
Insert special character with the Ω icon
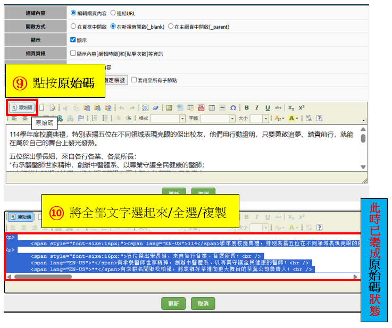(x=233, y=107)
